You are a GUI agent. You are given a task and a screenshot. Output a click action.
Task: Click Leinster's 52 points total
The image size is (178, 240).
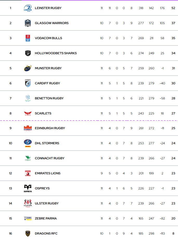click(x=173, y=8)
